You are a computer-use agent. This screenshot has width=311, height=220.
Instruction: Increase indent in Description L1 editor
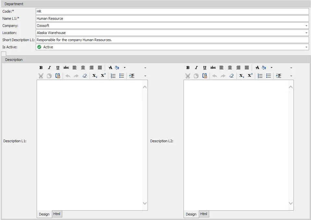132,76
